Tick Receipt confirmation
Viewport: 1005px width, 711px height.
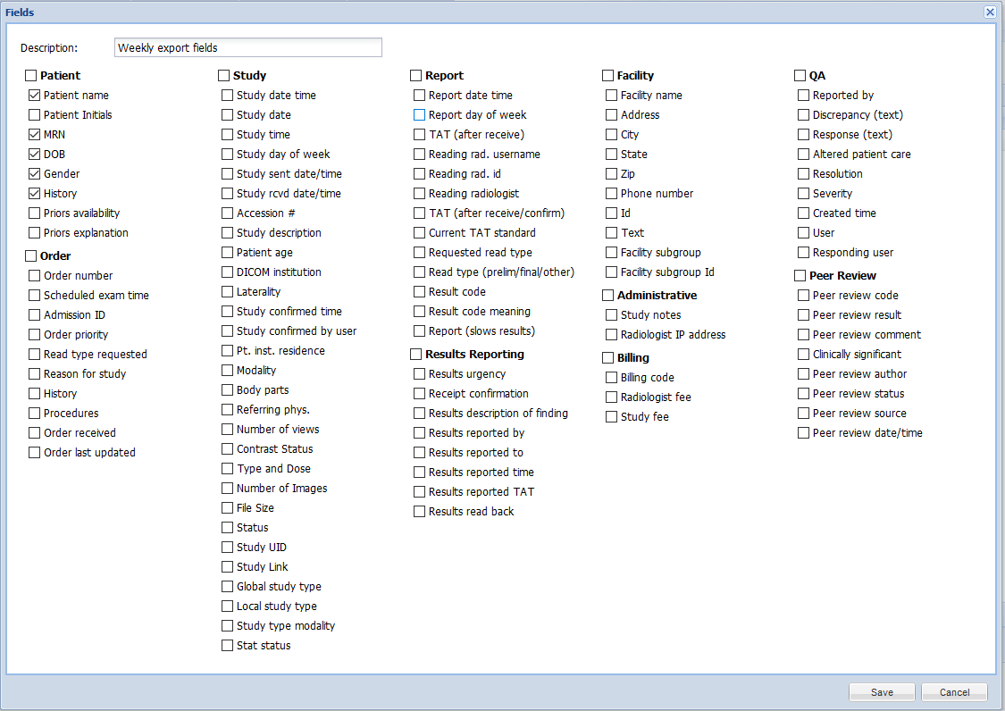tap(420, 394)
